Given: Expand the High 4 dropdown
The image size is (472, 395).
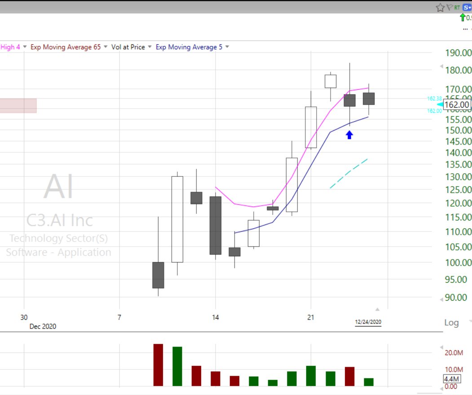Looking at the screenshot, I should (x=25, y=47).
